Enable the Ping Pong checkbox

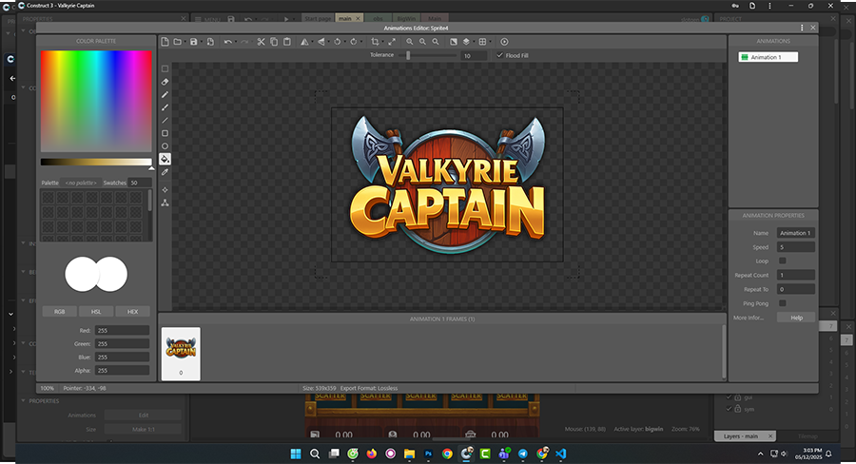click(x=782, y=303)
